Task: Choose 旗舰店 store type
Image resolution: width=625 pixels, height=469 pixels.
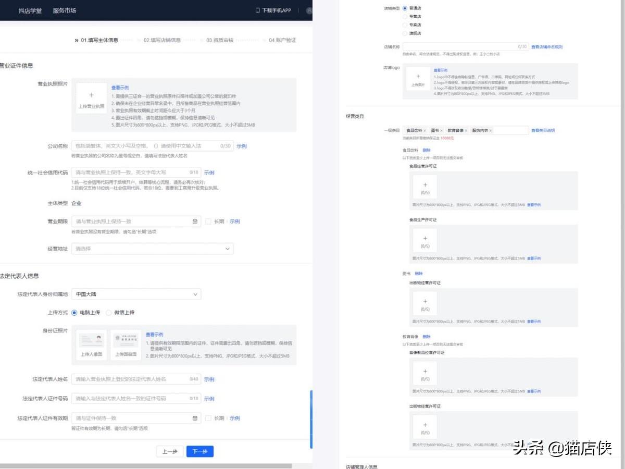Action: [x=405, y=33]
